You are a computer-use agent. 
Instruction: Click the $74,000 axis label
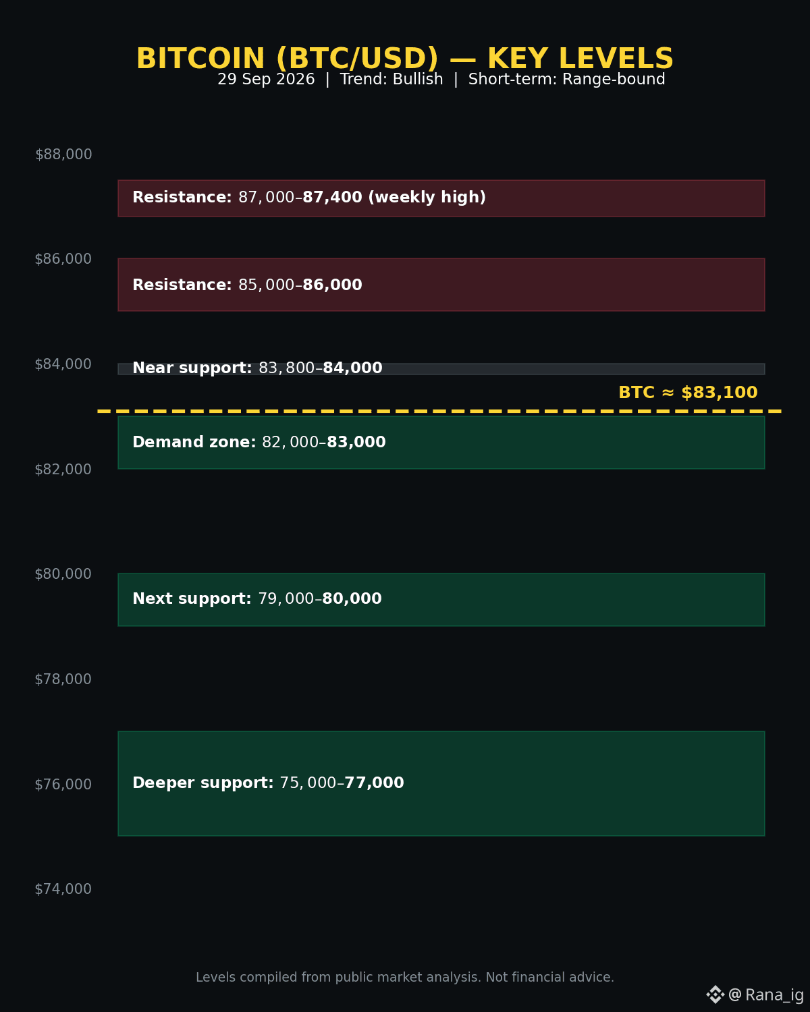[63, 889]
